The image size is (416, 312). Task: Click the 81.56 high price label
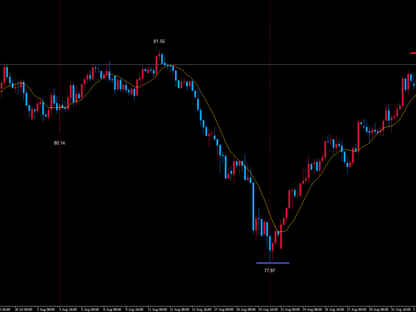click(x=159, y=42)
